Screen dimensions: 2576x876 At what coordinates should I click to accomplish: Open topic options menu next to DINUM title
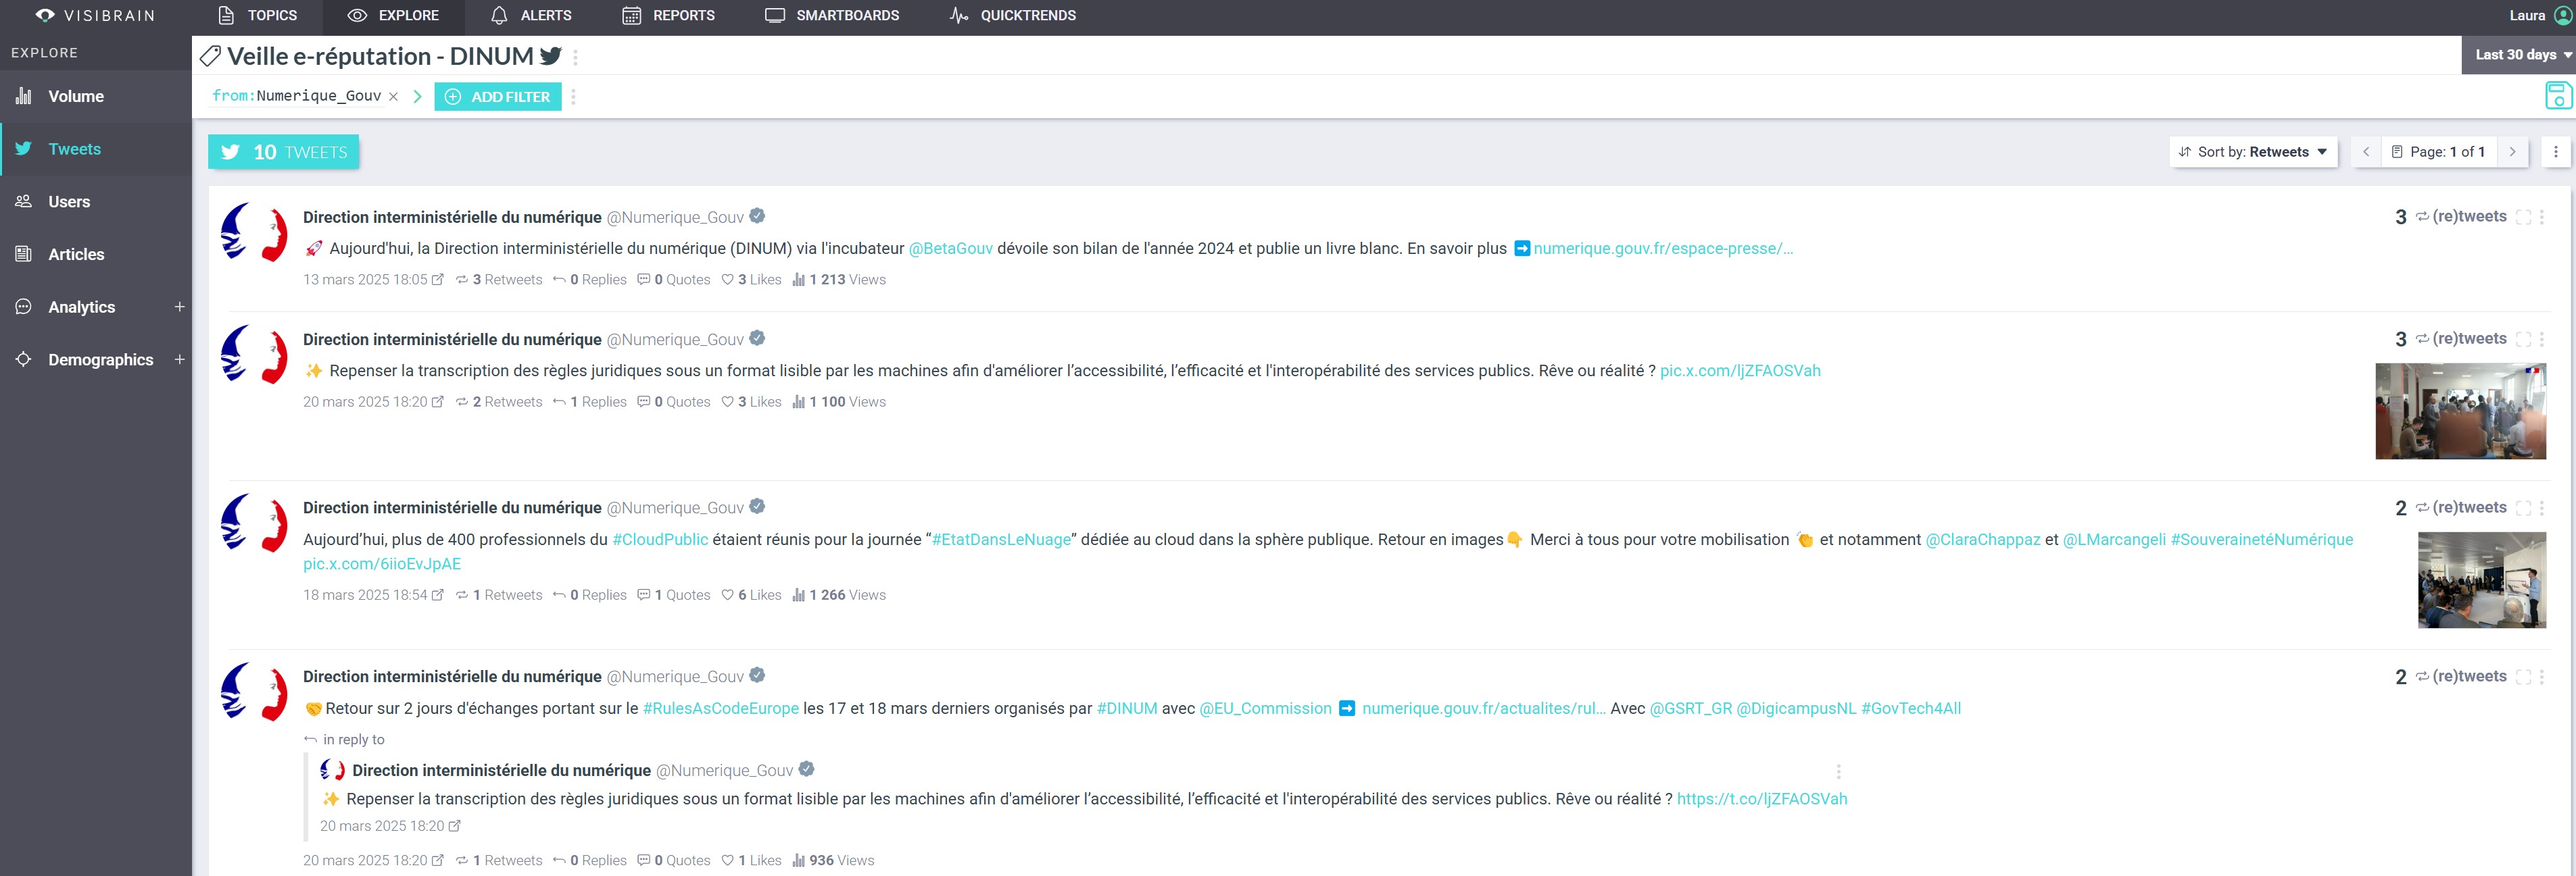coord(575,58)
